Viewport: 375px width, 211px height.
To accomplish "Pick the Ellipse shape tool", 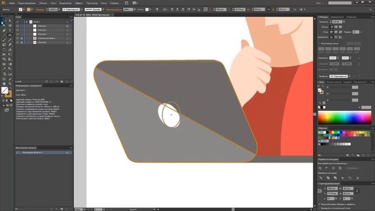I will [10, 35].
